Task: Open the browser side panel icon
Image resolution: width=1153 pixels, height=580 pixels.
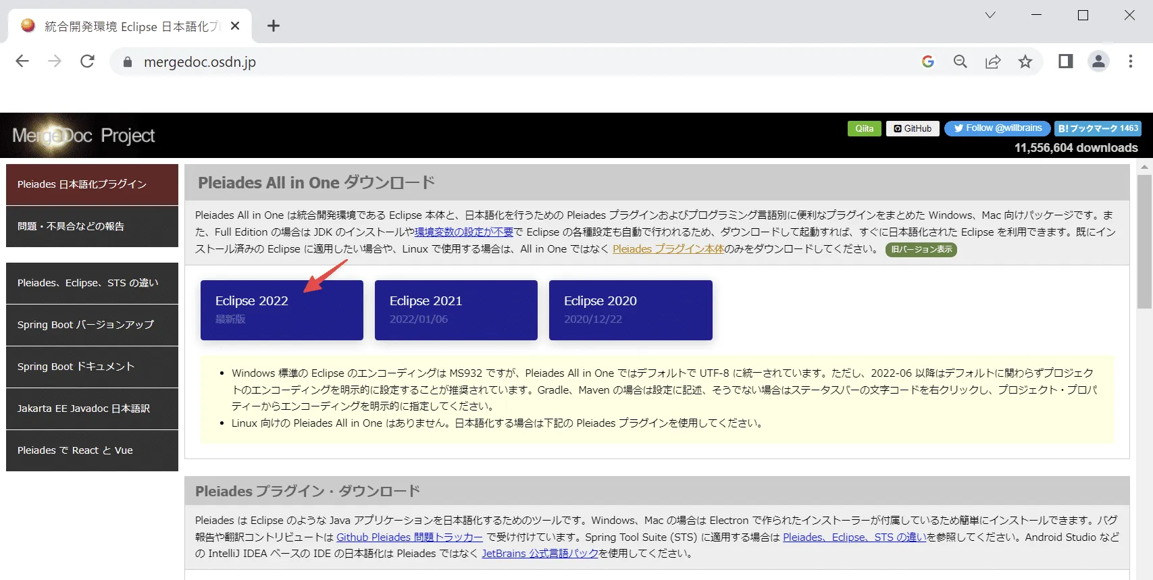Action: point(1066,61)
